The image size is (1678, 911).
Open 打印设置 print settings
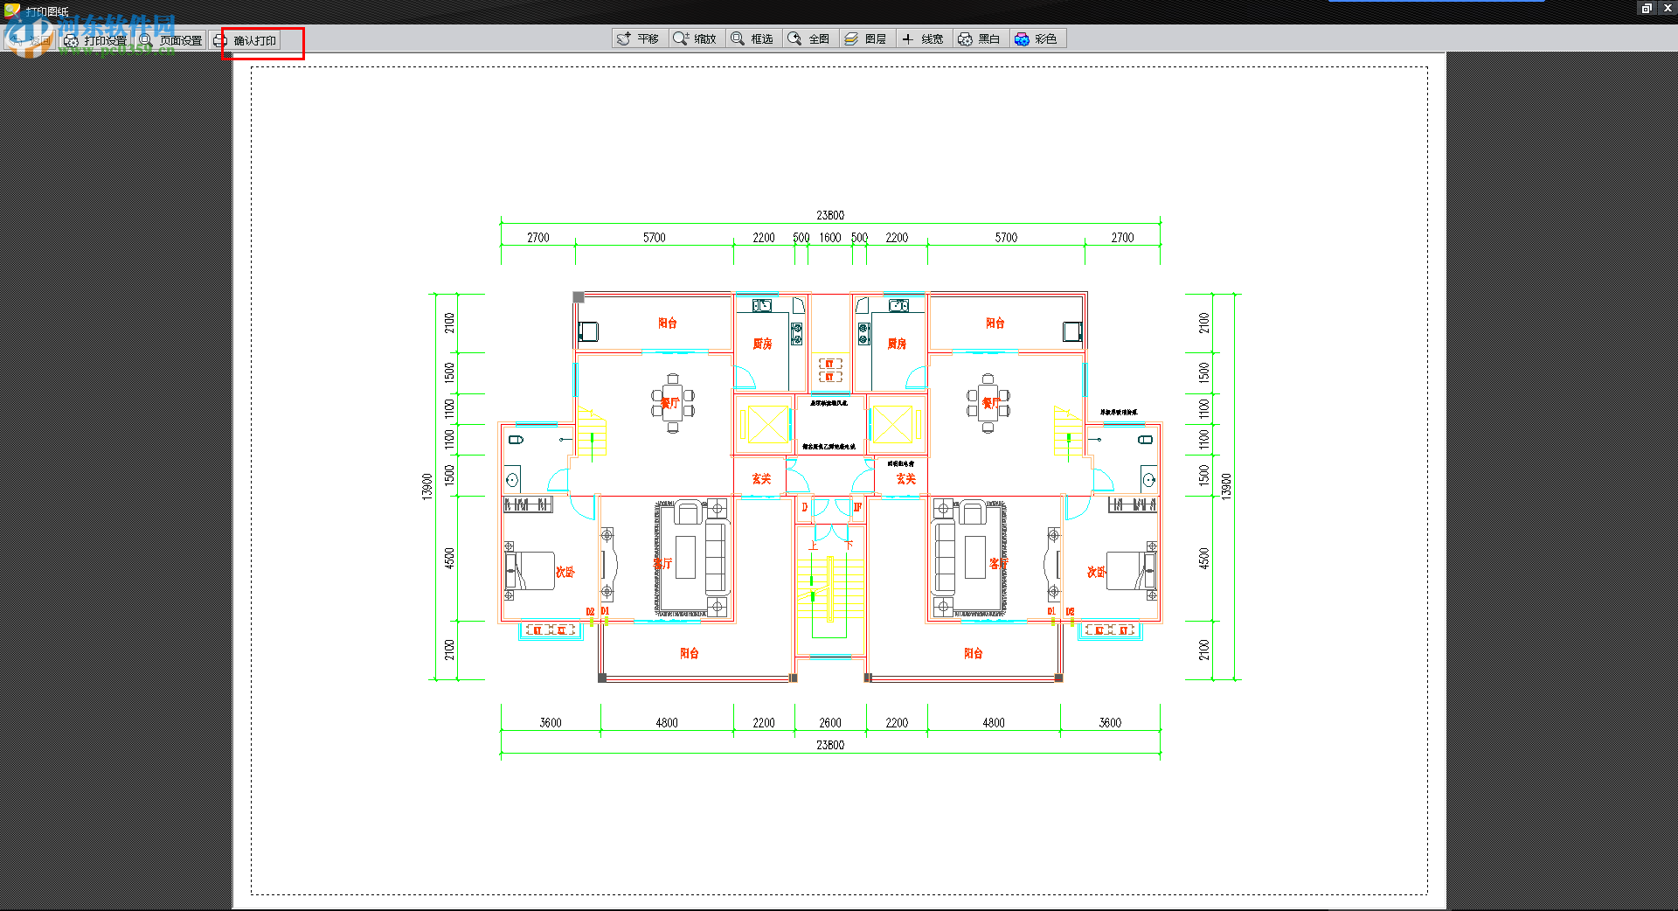[x=95, y=40]
